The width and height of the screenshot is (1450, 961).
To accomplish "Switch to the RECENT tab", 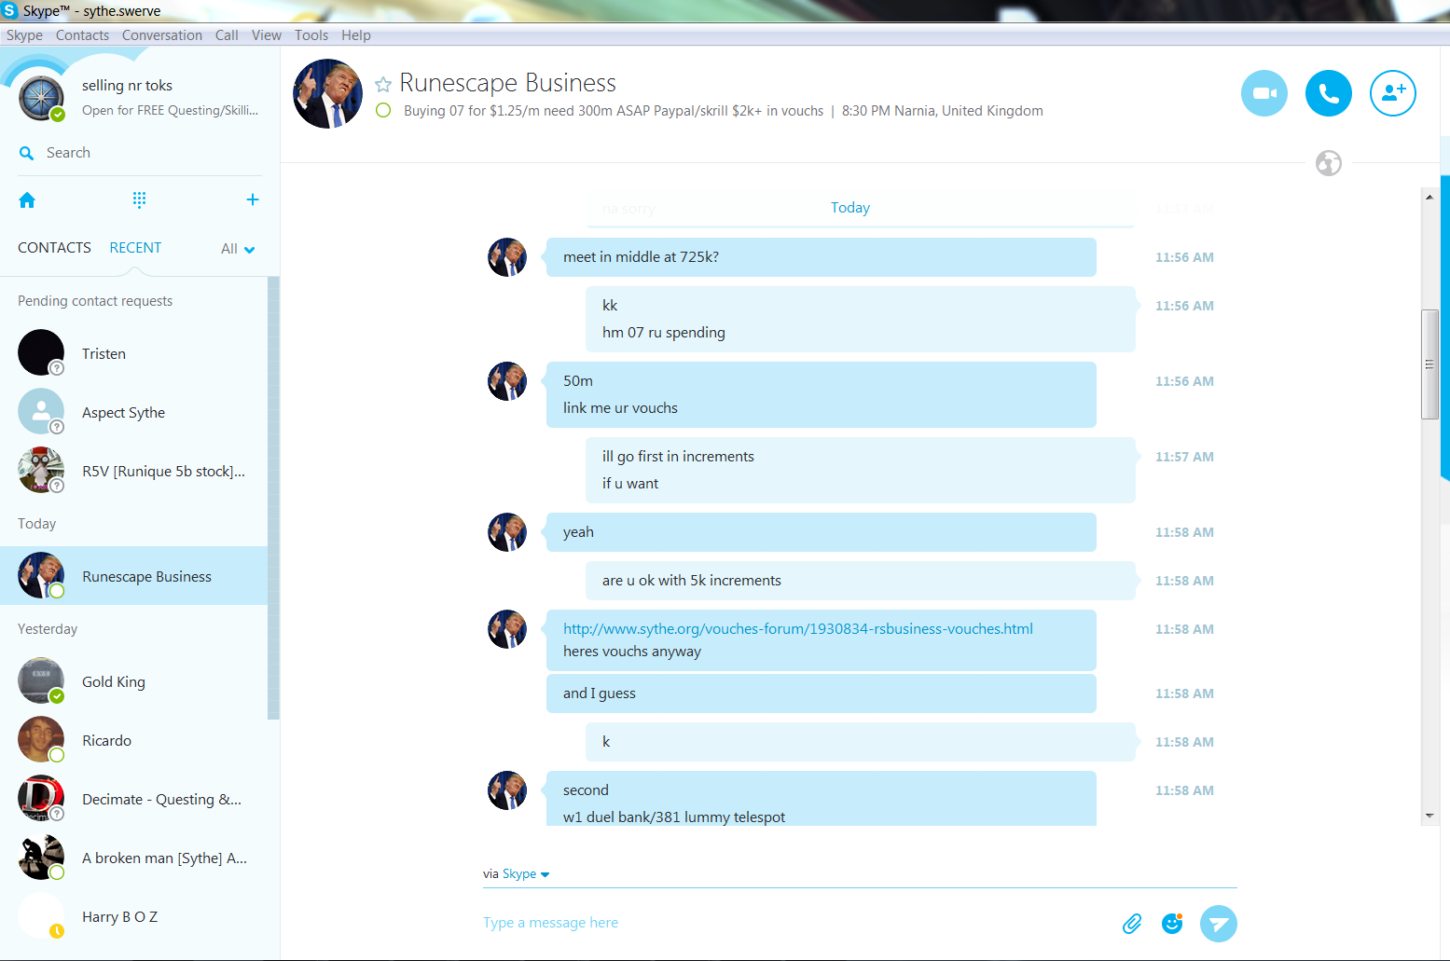I will [135, 248].
